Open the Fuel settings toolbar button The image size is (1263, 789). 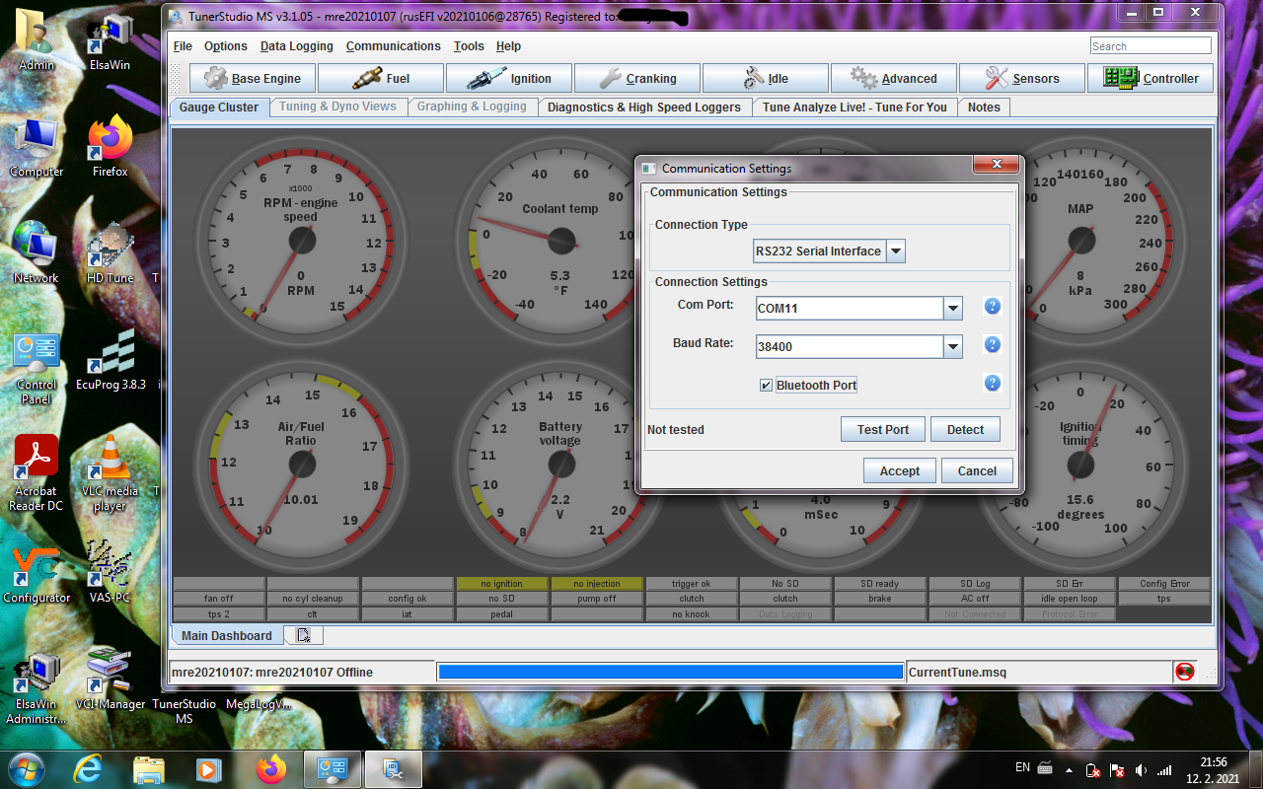[x=381, y=78]
